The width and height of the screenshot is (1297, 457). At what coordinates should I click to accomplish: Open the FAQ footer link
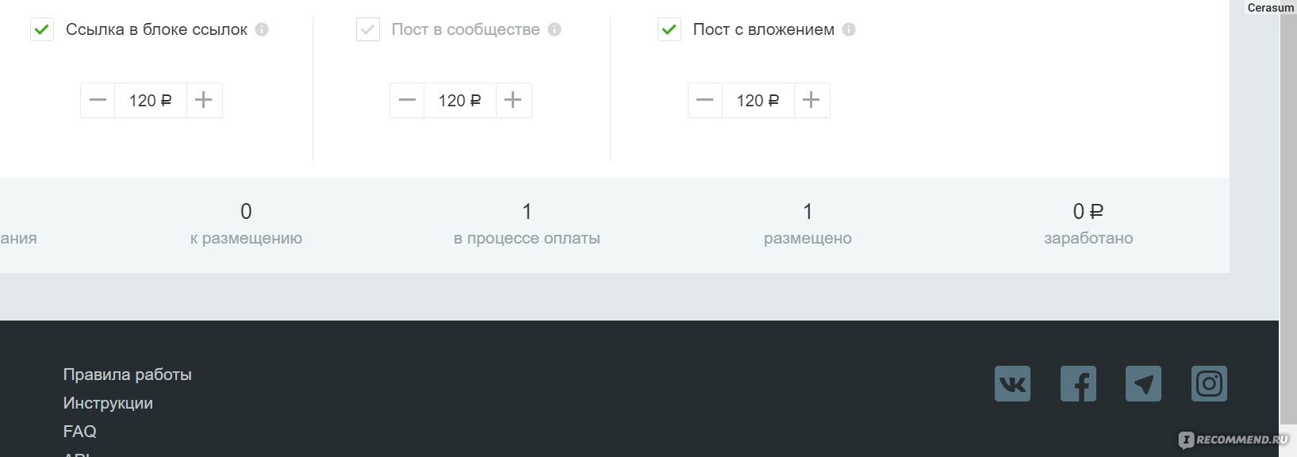tap(80, 432)
